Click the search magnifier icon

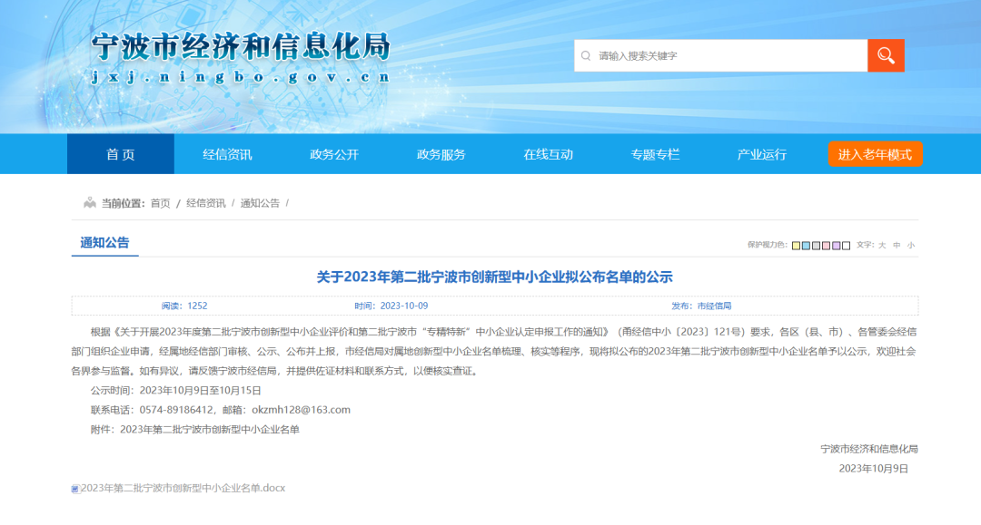click(886, 54)
